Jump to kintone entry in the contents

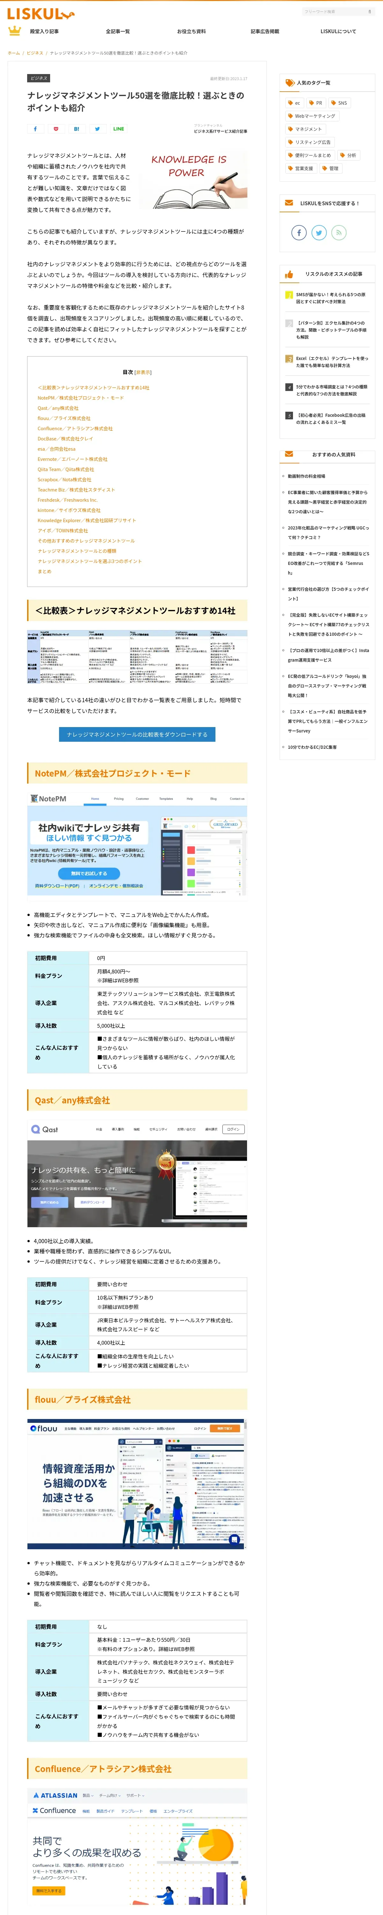pyautogui.click(x=69, y=510)
